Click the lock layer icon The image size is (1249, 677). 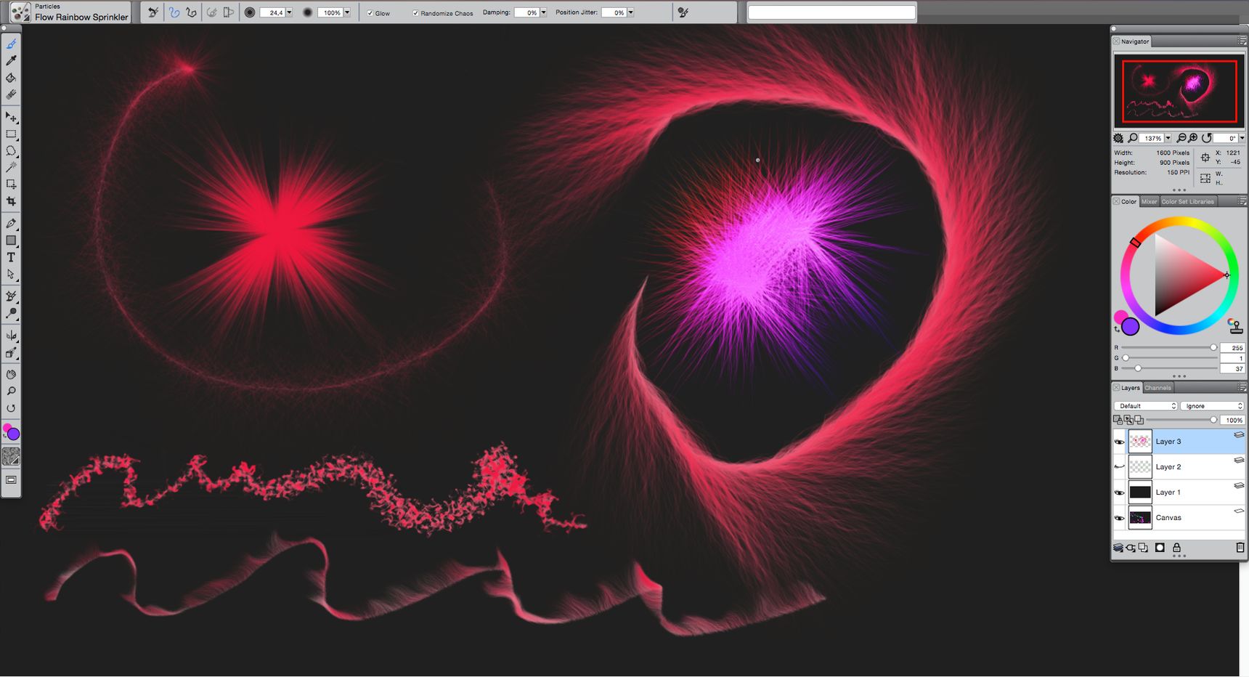pyautogui.click(x=1176, y=548)
